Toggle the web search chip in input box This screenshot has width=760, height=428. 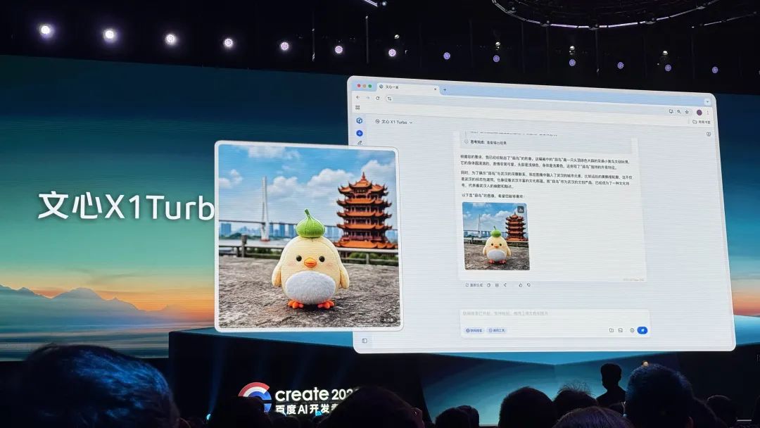click(x=474, y=330)
